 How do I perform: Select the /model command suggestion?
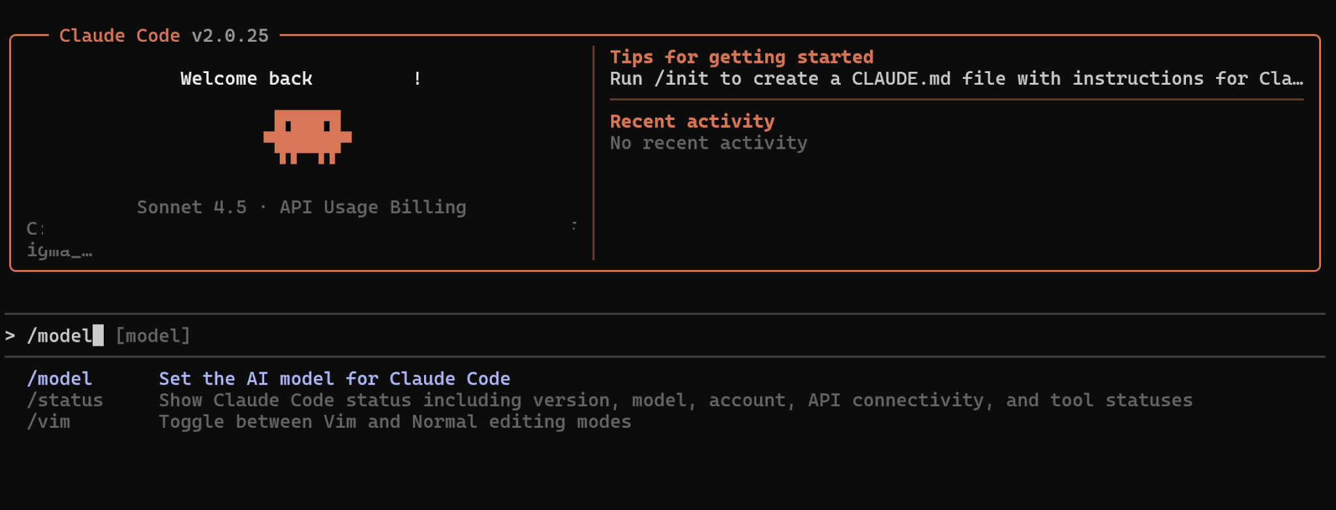59,379
